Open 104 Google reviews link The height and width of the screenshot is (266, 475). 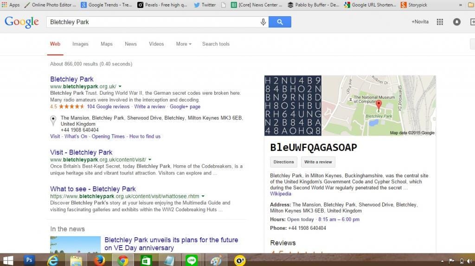pyautogui.click(x=108, y=106)
